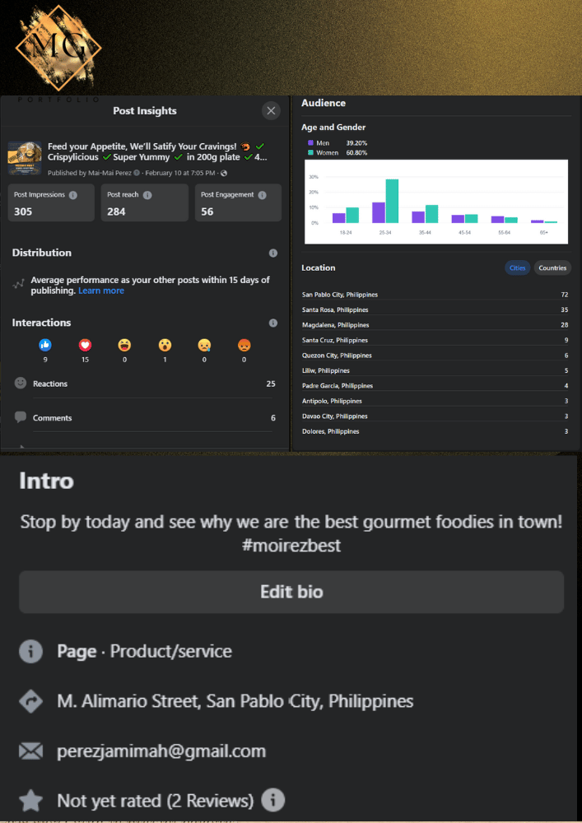The image size is (582, 823).
Task: Open the Learn more link
Action: (x=101, y=291)
